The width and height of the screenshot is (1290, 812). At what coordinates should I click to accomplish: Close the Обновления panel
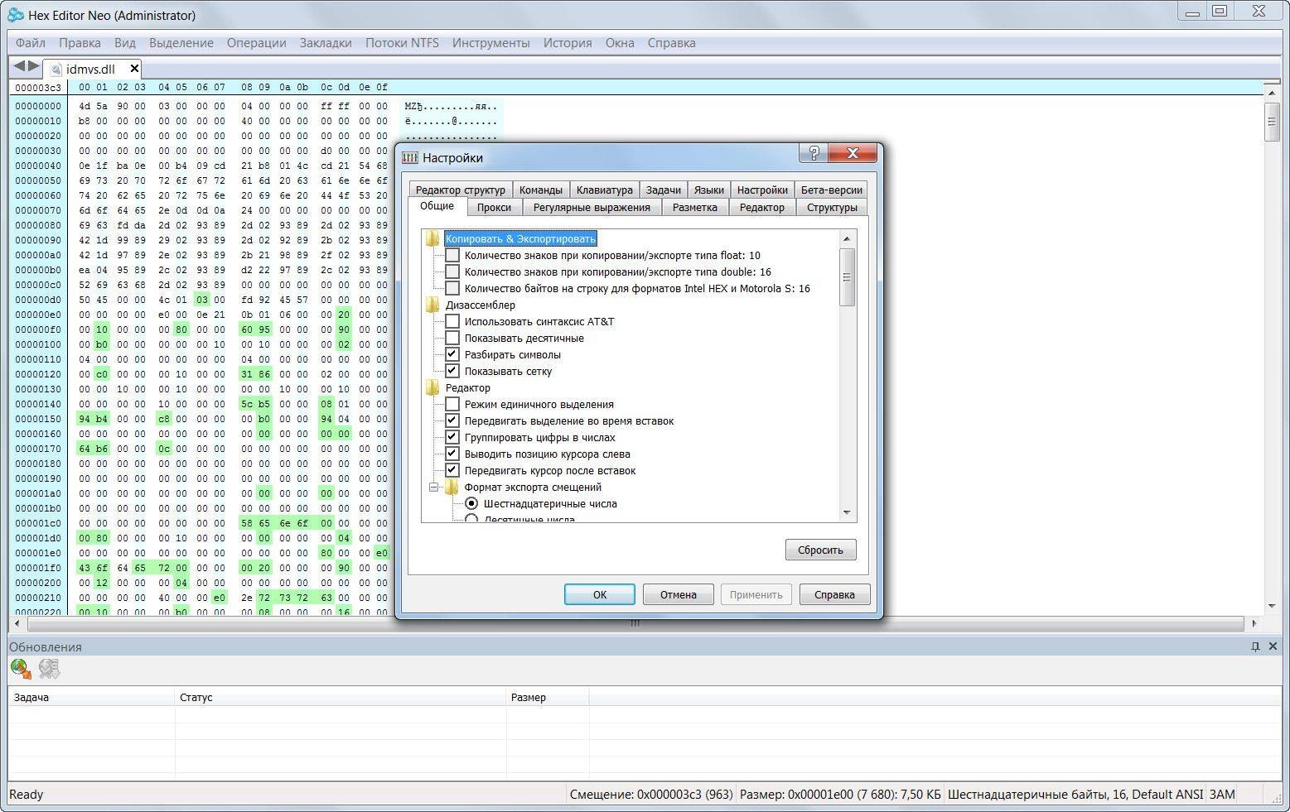1273,646
